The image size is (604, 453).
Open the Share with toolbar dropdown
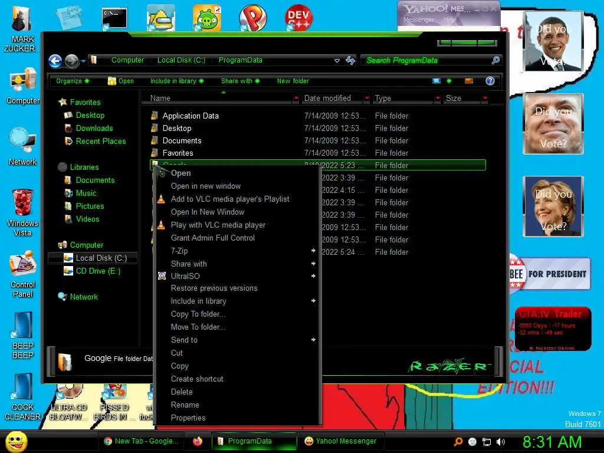pos(241,81)
